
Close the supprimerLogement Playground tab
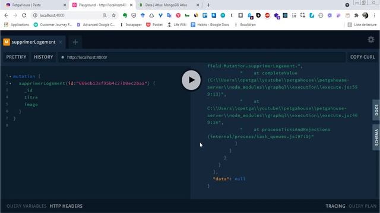coord(61,42)
